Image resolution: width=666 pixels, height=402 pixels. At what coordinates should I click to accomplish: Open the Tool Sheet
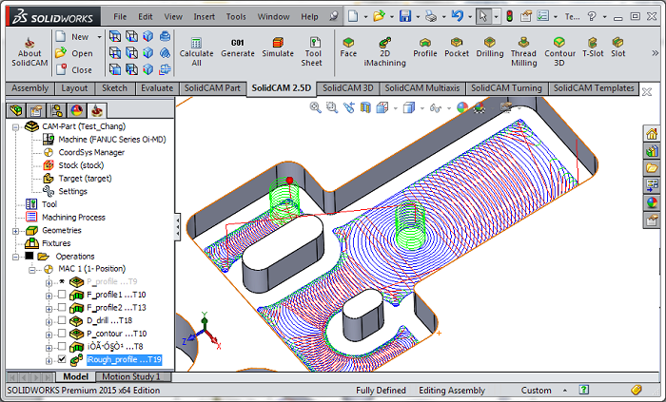point(312,51)
